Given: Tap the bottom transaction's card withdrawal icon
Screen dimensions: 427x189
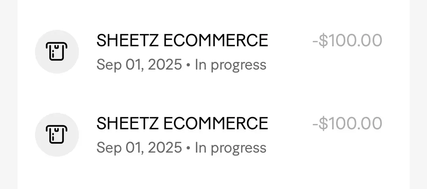Looking at the screenshot, I should click(x=57, y=135).
